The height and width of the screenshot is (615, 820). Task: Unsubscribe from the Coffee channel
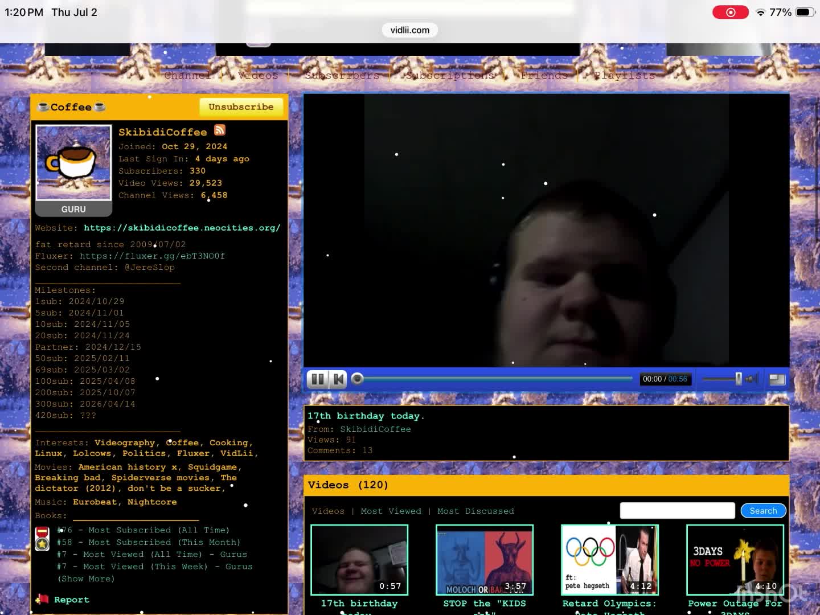pyautogui.click(x=241, y=107)
